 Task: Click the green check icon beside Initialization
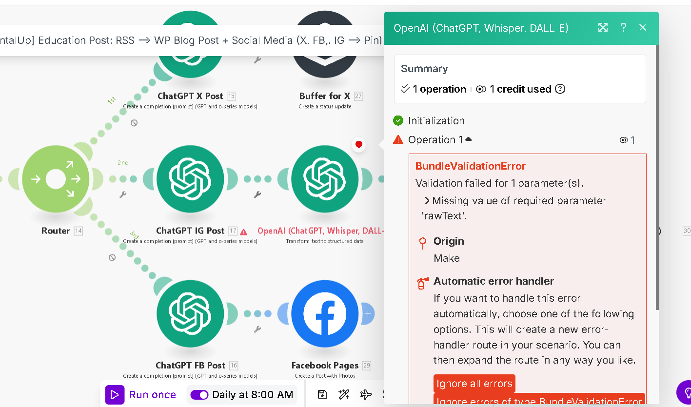coord(398,120)
